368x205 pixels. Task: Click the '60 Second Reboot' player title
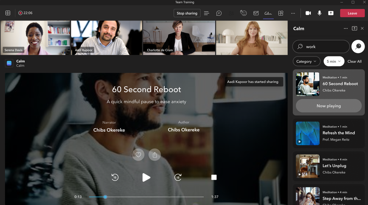click(x=146, y=89)
